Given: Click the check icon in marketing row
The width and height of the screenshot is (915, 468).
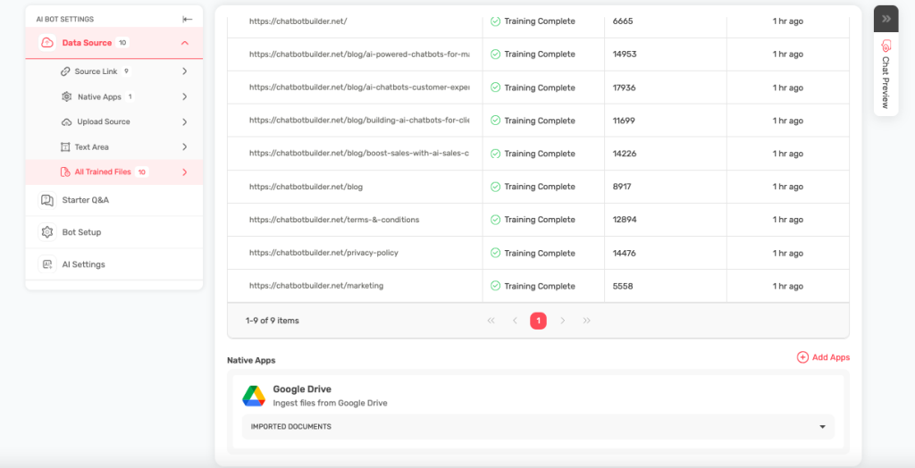Looking at the screenshot, I should coord(495,286).
